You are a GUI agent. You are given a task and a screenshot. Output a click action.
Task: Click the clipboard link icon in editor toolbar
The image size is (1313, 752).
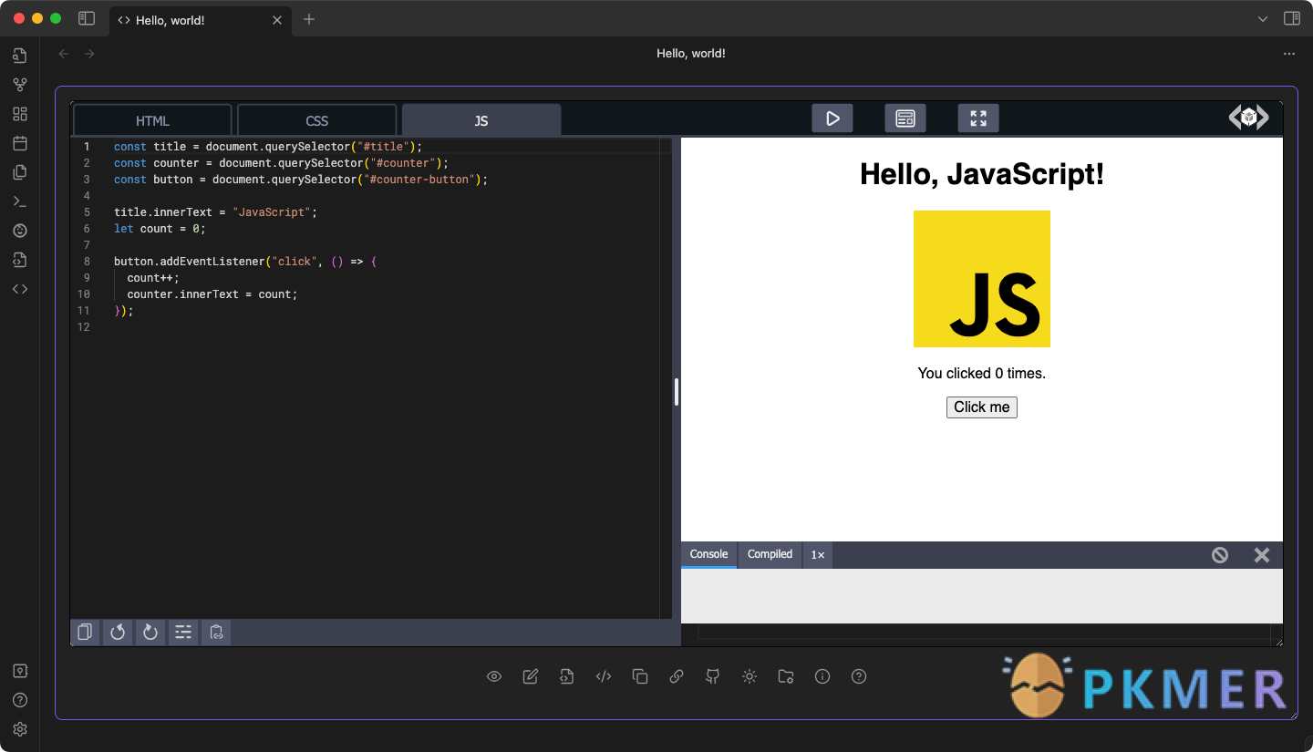point(216,632)
